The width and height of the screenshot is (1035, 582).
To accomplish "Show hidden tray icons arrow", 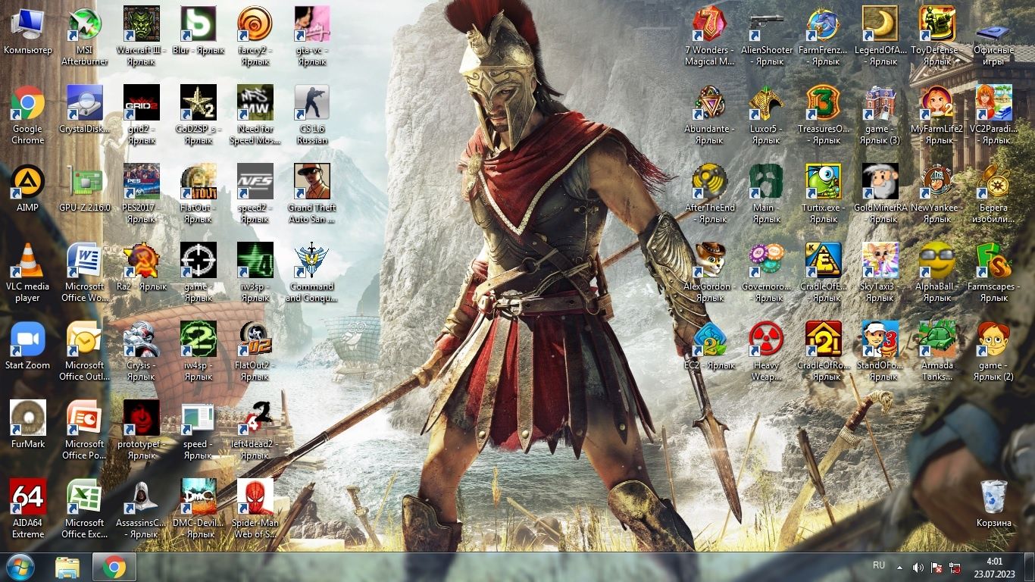I will click(900, 567).
